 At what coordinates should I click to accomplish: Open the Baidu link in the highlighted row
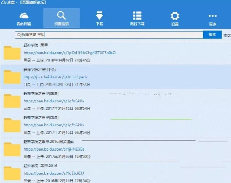55,77
